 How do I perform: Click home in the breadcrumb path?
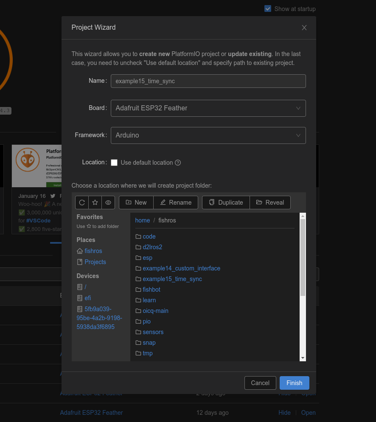(143, 220)
